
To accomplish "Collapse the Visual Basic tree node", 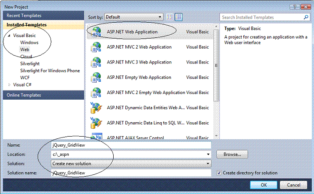I will 9,36.
